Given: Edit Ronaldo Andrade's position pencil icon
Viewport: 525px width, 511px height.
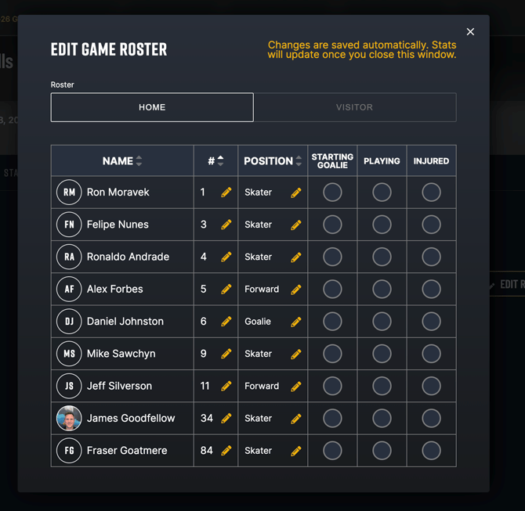Looking at the screenshot, I should pos(296,257).
